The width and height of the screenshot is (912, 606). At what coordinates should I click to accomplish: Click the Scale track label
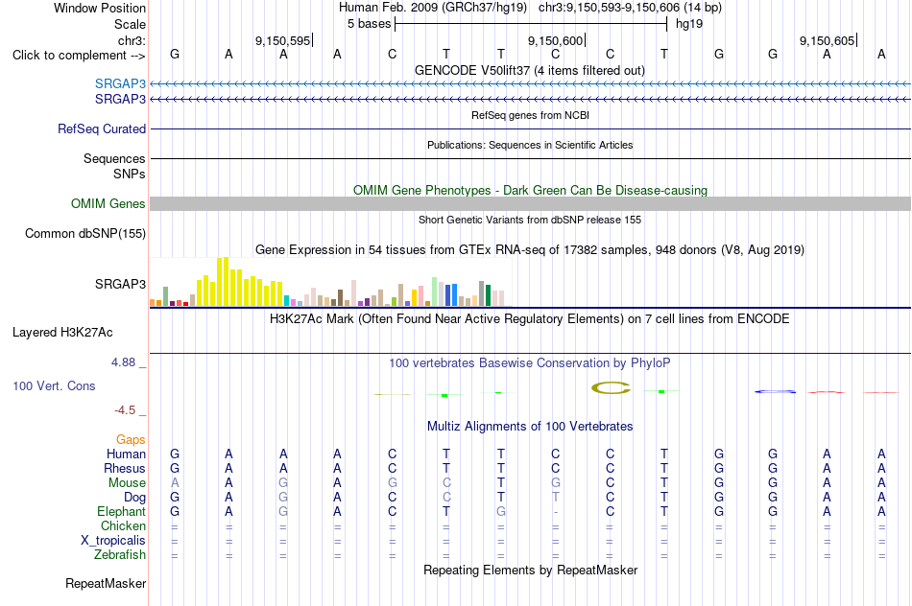point(130,24)
